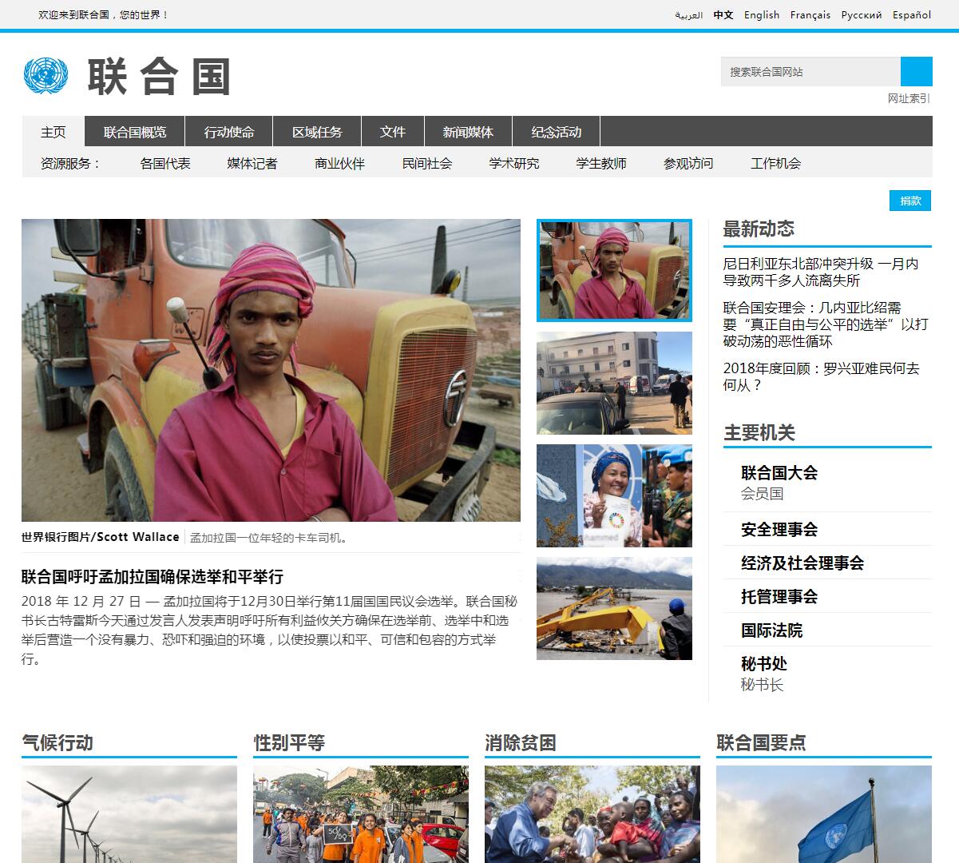The height and width of the screenshot is (863, 959).
Task: Click the gender equality march image
Action: click(x=361, y=814)
